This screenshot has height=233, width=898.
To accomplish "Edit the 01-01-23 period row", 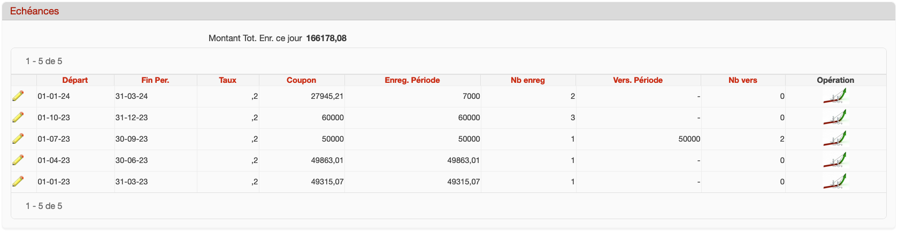I will pyautogui.click(x=18, y=182).
